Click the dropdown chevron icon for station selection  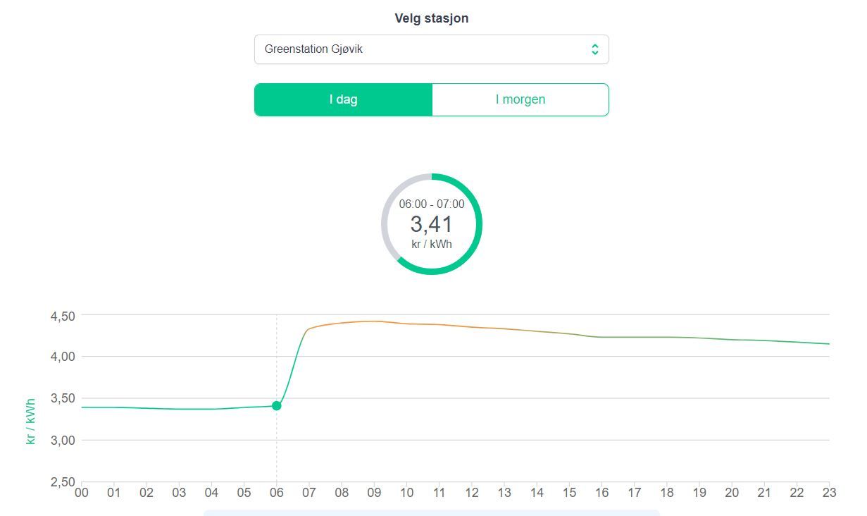(594, 49)
